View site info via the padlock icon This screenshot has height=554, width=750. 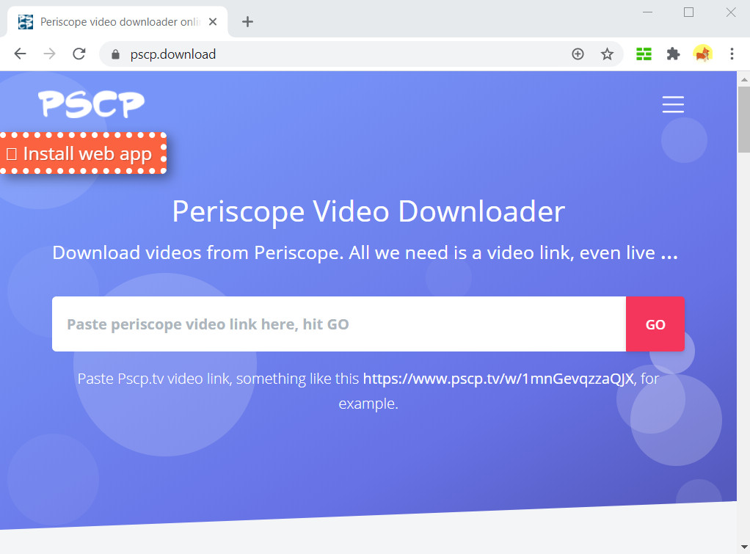(115, 54)
